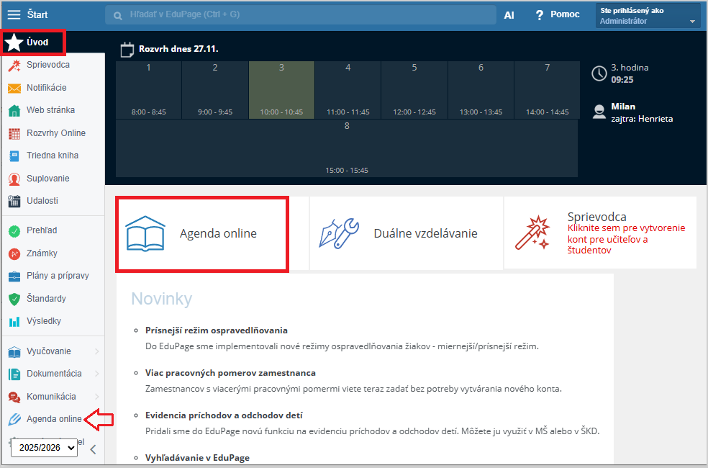The image size is (708, 468).
Task: Click the Hľadať v EduPage search field
Action: [x=302, y=15]
